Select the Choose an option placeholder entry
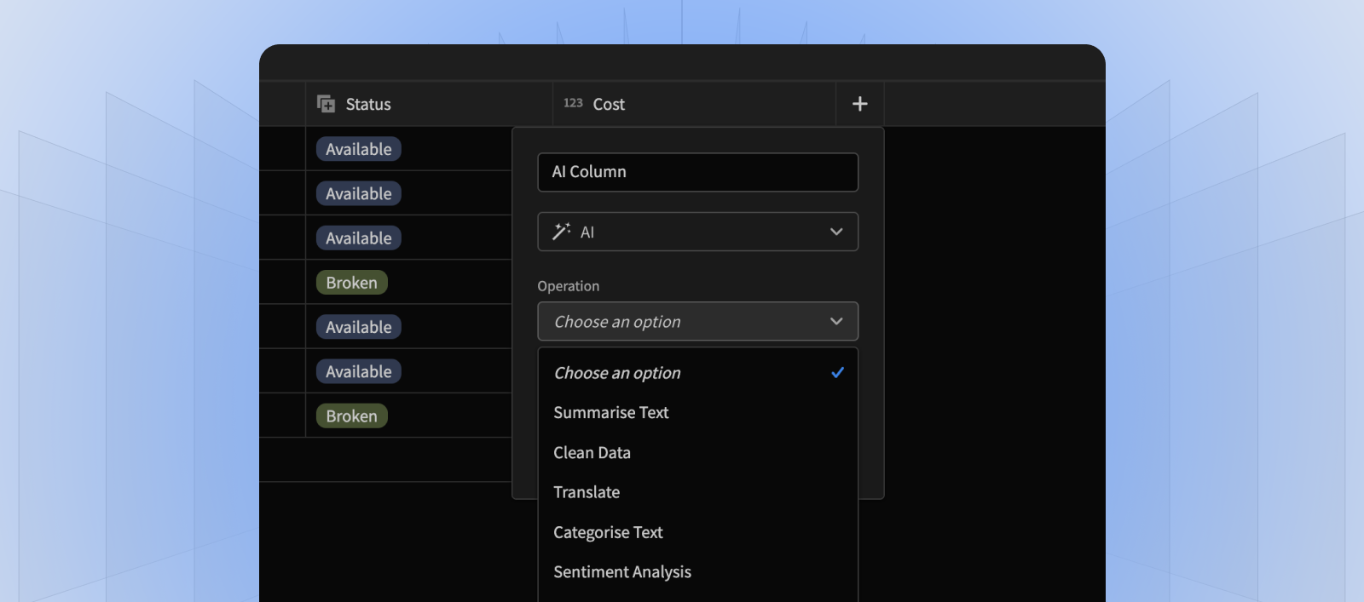 [617, 373]
